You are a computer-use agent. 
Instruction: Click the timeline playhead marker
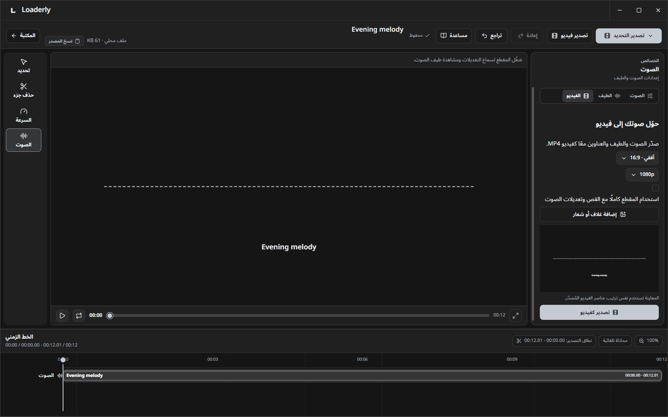[63, 360]
